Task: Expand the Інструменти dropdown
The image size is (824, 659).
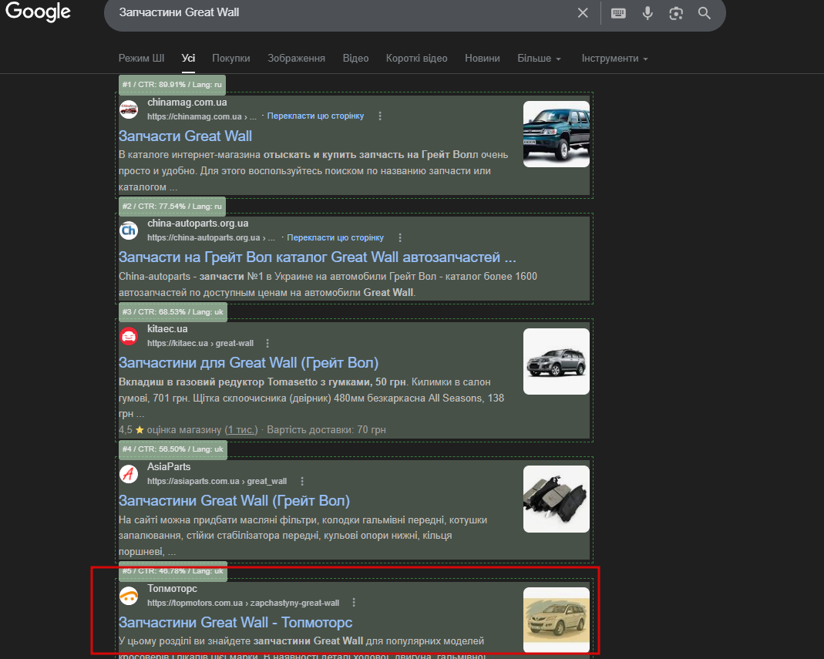Action: coord(614,59)
